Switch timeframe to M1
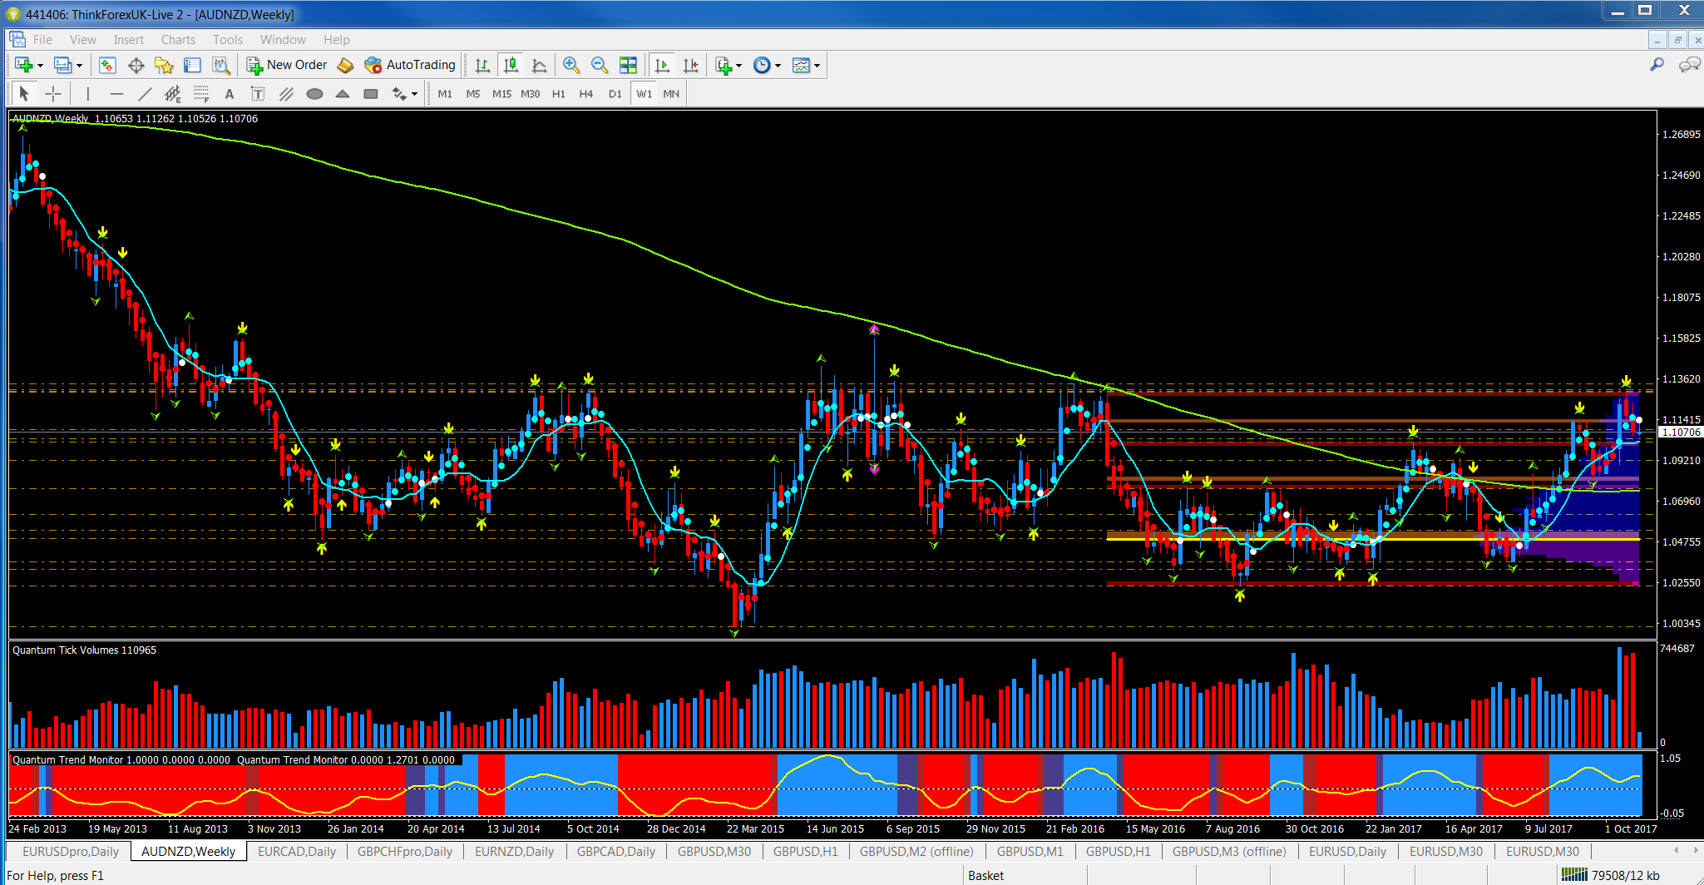 (x=445, y=94)
